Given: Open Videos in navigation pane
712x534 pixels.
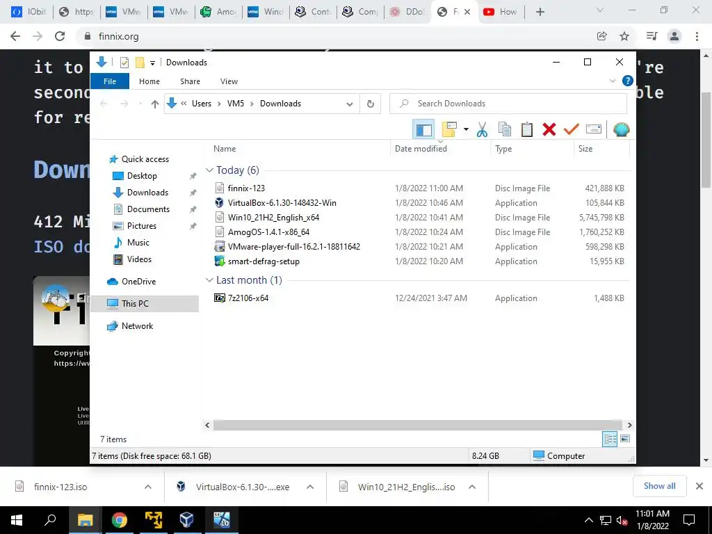Looking at the screenshot, I should [x=139, y=259].
